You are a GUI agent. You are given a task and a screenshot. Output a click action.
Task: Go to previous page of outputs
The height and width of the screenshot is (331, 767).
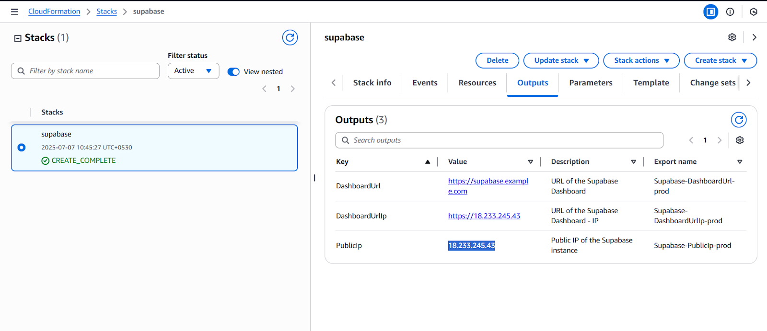coord(691,140)
